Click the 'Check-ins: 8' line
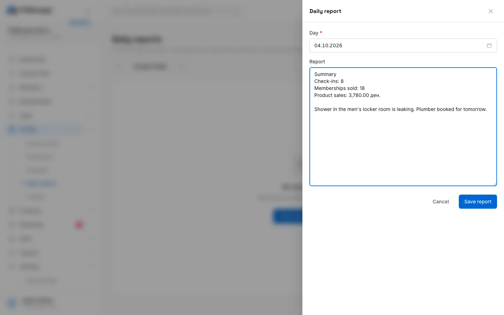Image resolution: width=504 pixels, height=315 pixels. tap(329, 81)
